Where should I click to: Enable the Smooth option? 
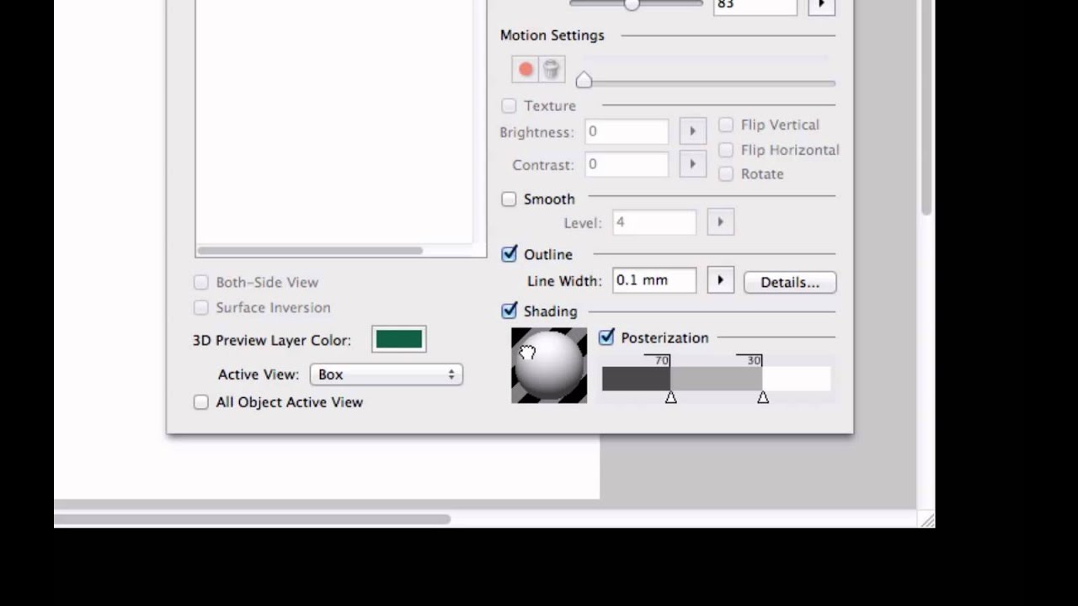[509, 199]
